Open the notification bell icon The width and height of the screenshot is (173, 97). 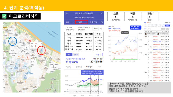tap(102, 22)
